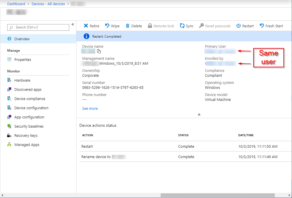This screenshot has width=292, height=198.
Task: Click the horizontal scrollbar thumb
Action: (x=218, y=195)
